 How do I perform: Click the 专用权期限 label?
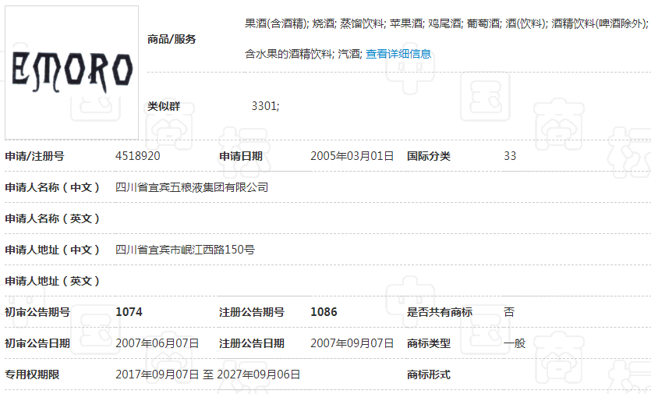32,374
